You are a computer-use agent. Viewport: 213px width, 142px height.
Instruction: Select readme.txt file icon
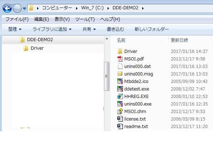click(120, 126)
